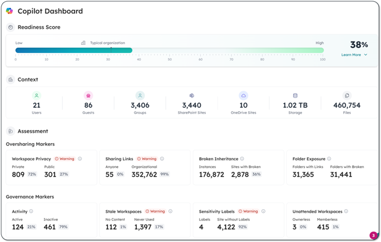Select the Files icon above 460,754

pyautogui.click(x=346, y=95)
